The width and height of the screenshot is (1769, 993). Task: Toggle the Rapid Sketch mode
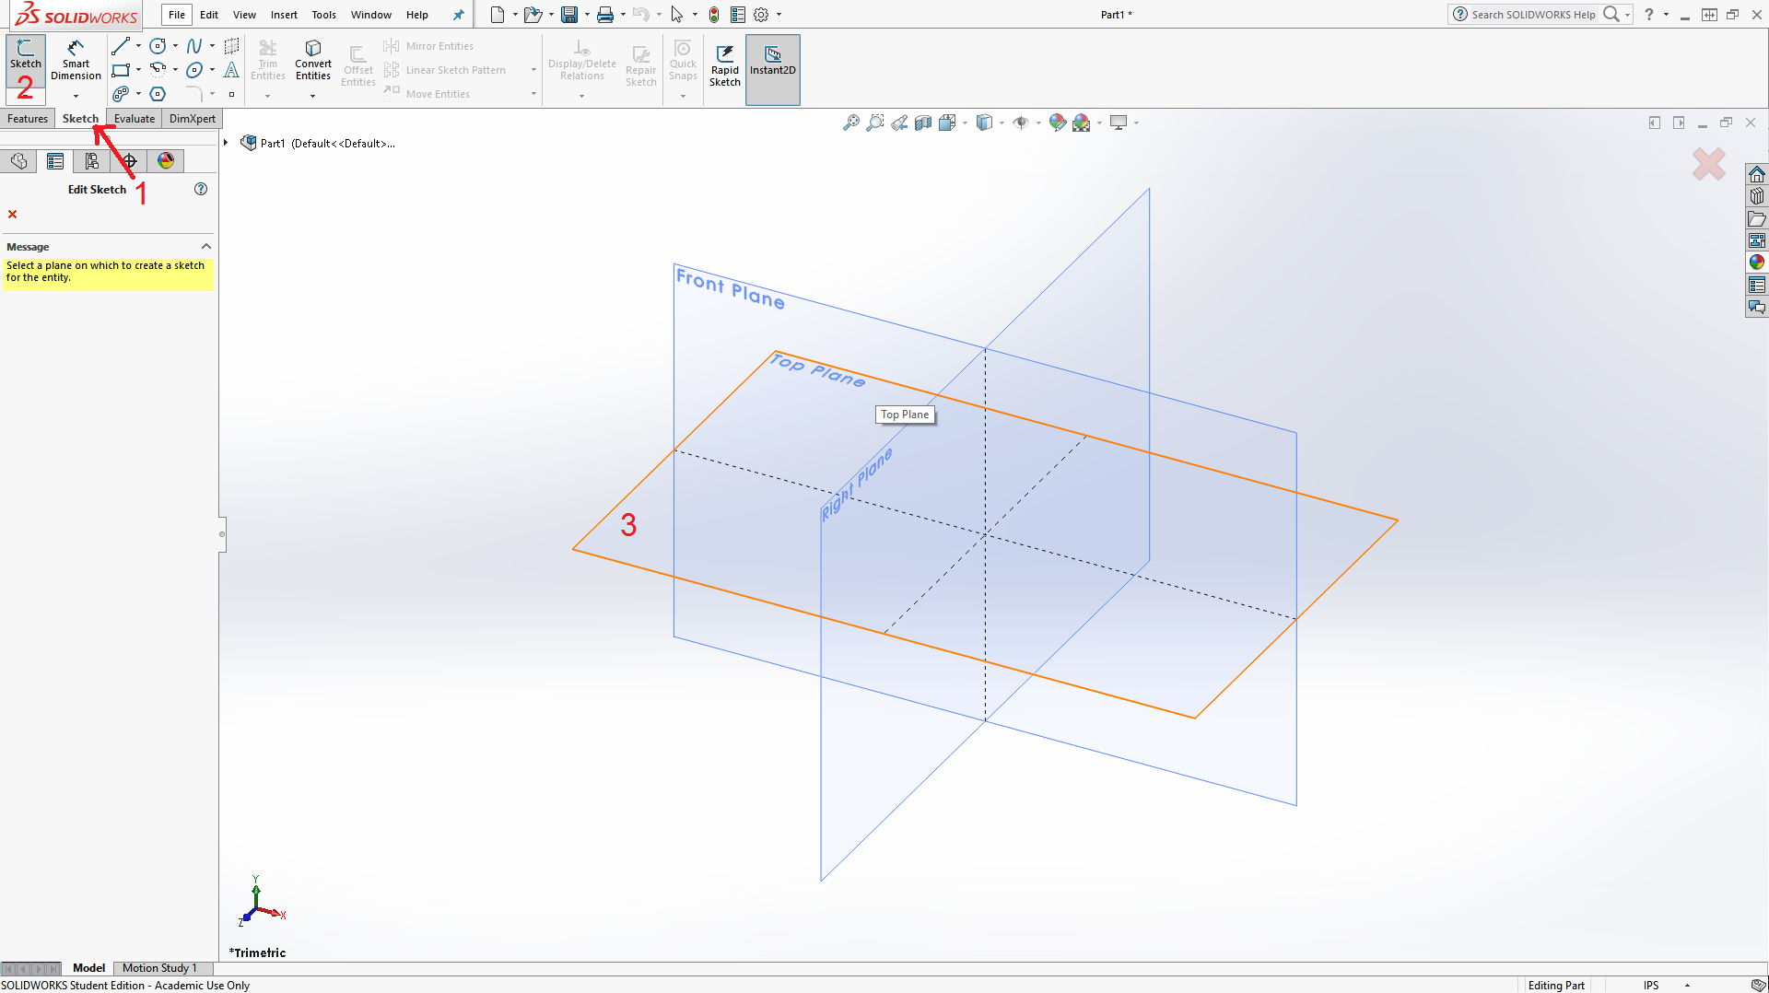[x=725, y=65]
